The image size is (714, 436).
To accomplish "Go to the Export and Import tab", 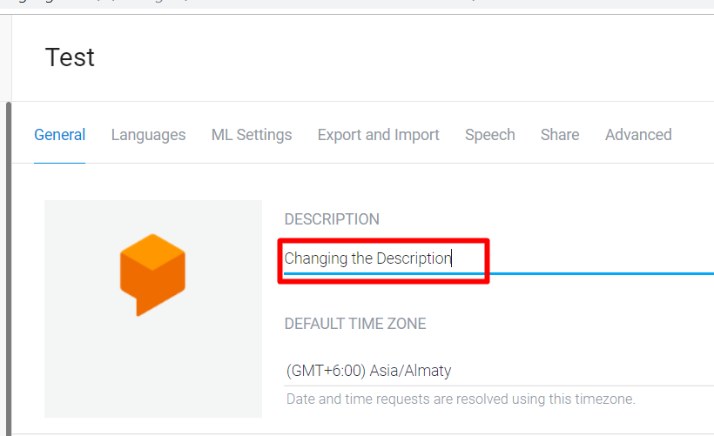I will pyautogui.click(x=379, y=135).
